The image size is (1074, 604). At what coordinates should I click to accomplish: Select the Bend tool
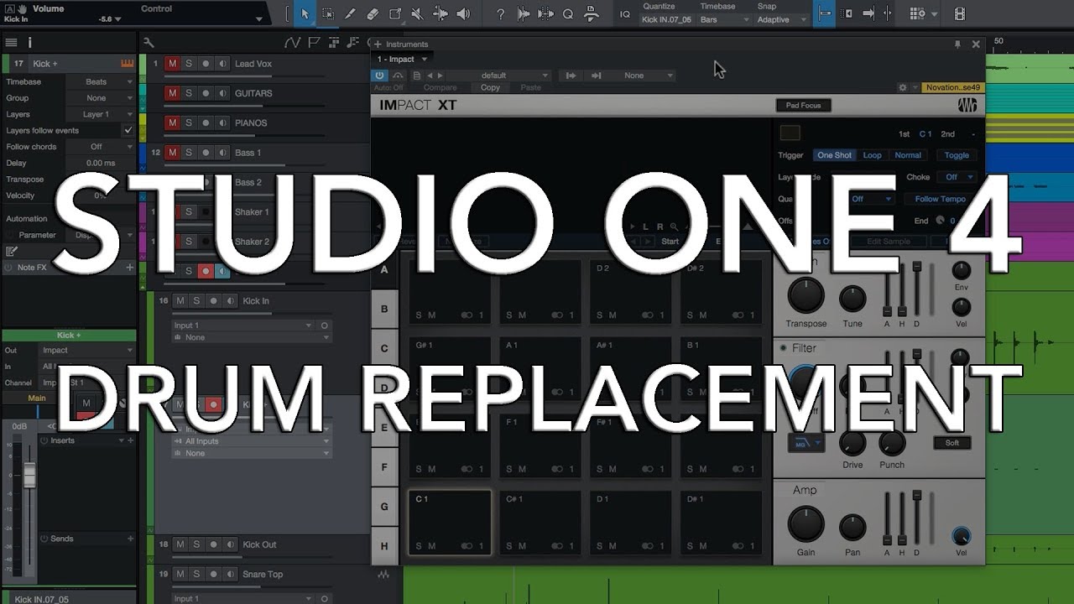[441, 13]
